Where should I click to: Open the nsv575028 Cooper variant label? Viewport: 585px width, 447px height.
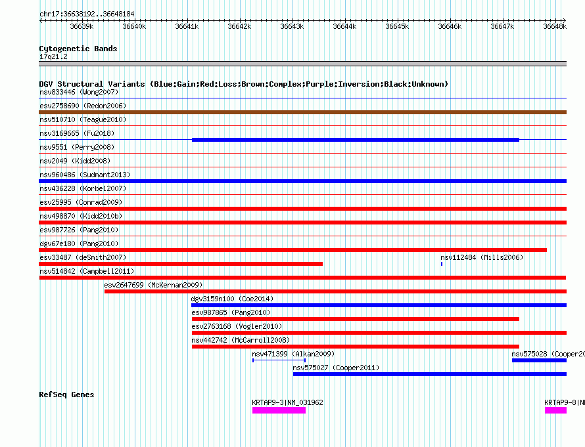click(548, 354)
